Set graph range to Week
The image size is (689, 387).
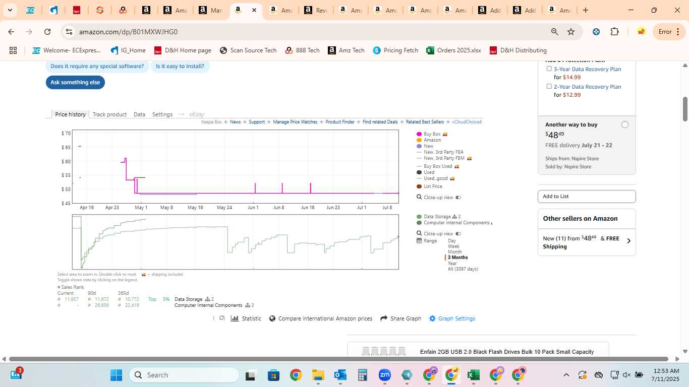(x=453, y=246)
